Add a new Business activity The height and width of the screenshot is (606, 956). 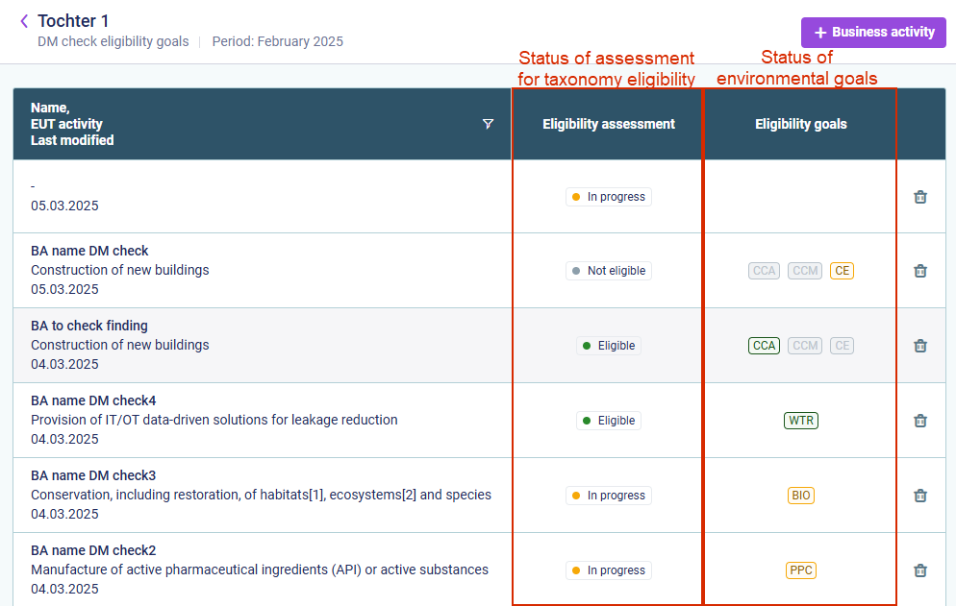873,33
